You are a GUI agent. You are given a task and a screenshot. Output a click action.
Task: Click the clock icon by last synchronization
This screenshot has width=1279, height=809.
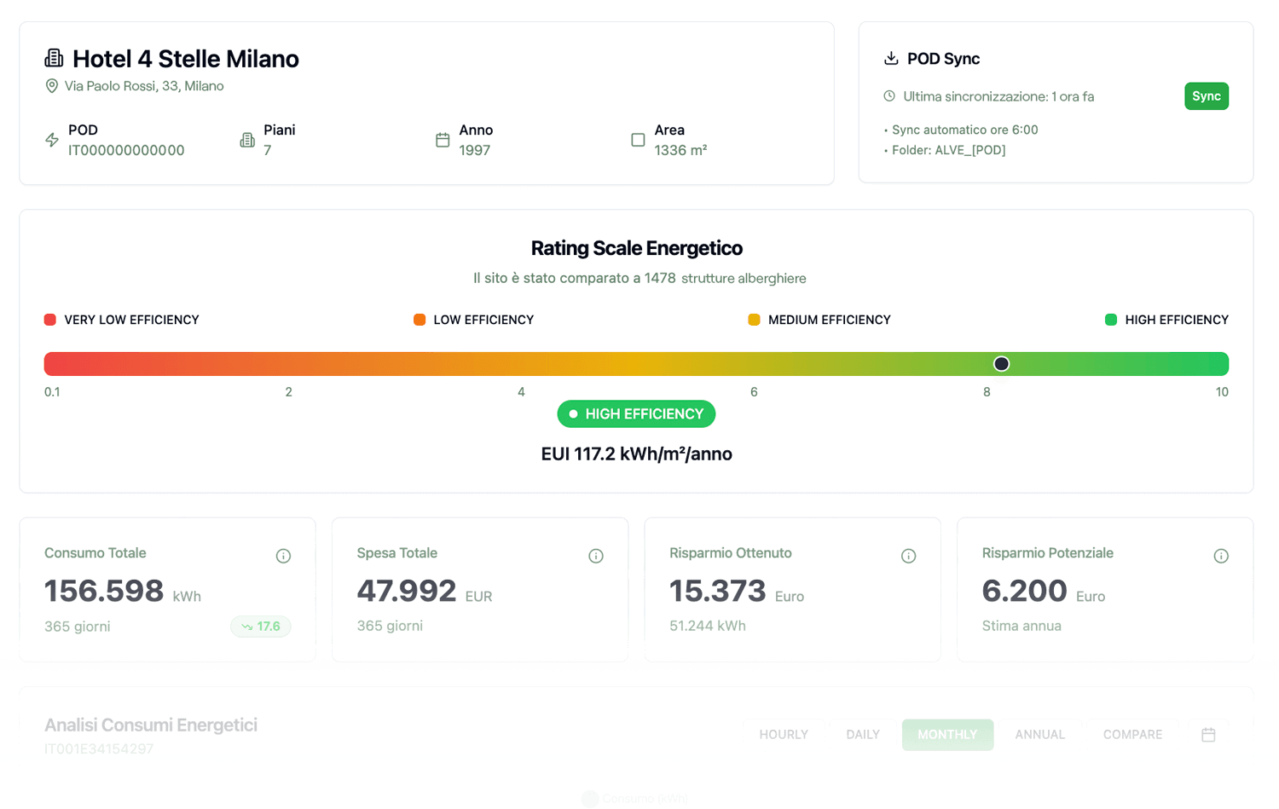pyautogui.click(x=889, y=96)
